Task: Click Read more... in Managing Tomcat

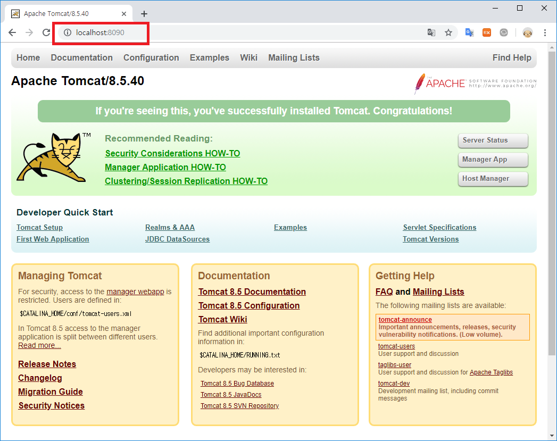Action: pyautogui.click(x=39, y=345)
